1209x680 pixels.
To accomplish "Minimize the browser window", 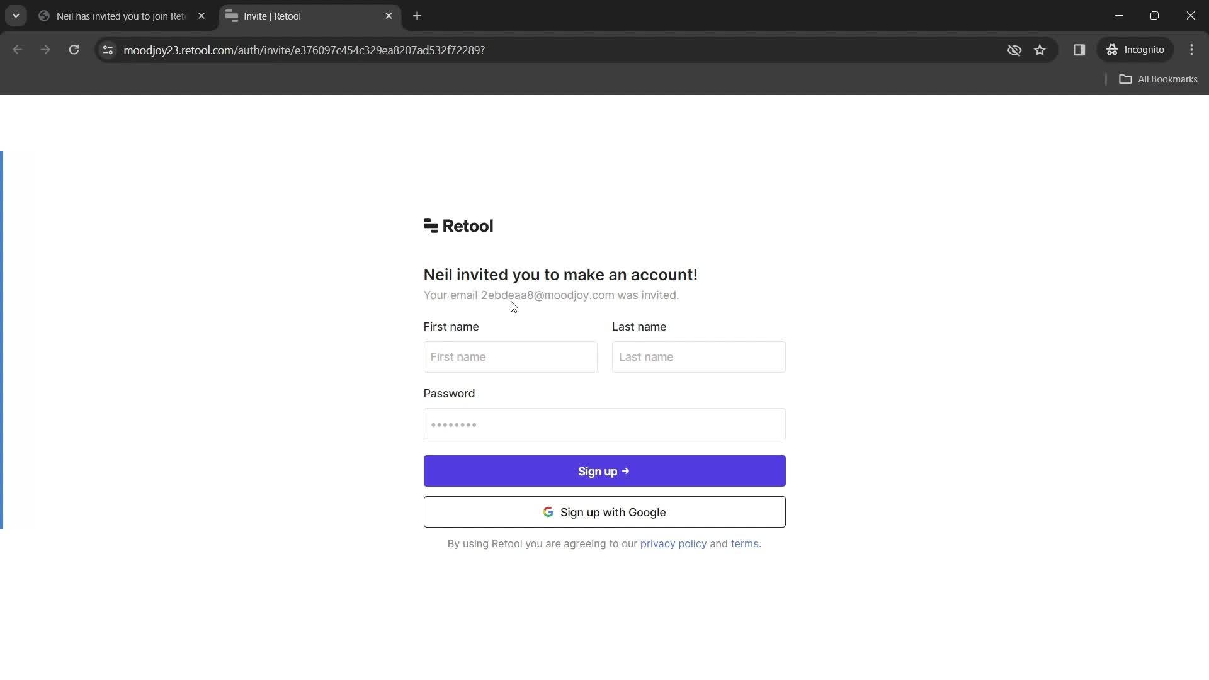I will (1119, 16).
